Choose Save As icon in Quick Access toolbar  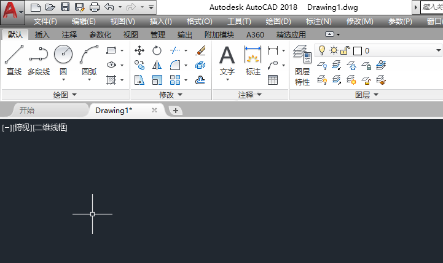(80, 7)
